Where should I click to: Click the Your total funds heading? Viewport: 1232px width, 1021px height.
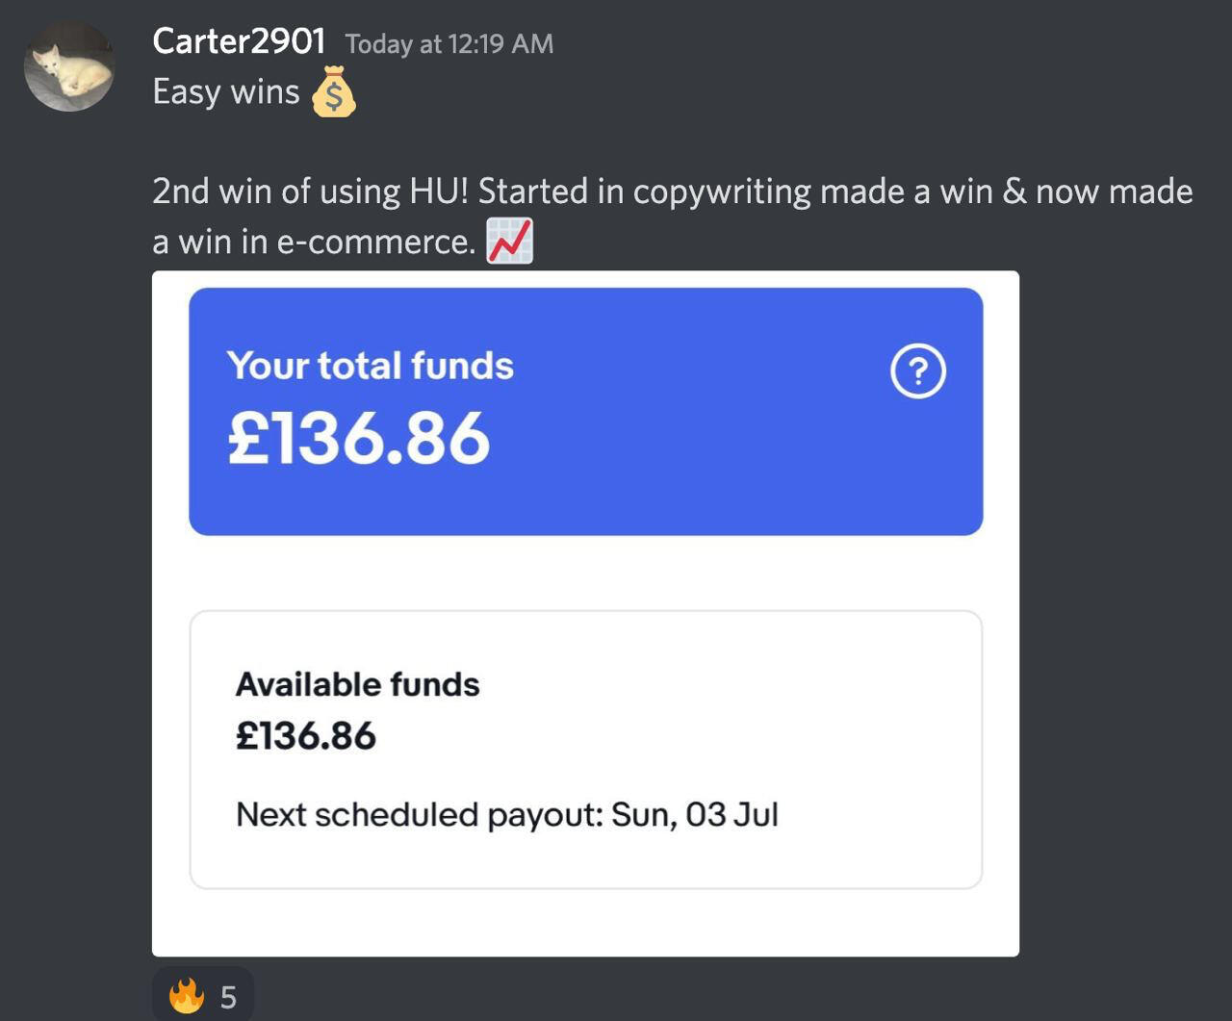tap(371, 367)
